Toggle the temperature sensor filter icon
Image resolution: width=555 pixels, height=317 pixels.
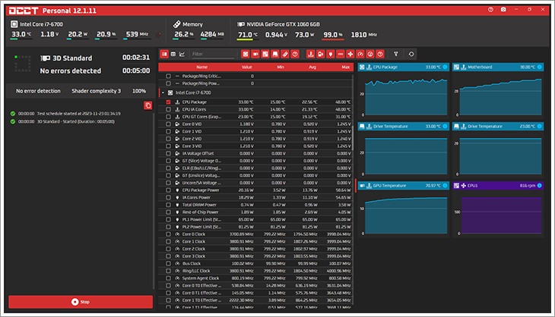310,54
